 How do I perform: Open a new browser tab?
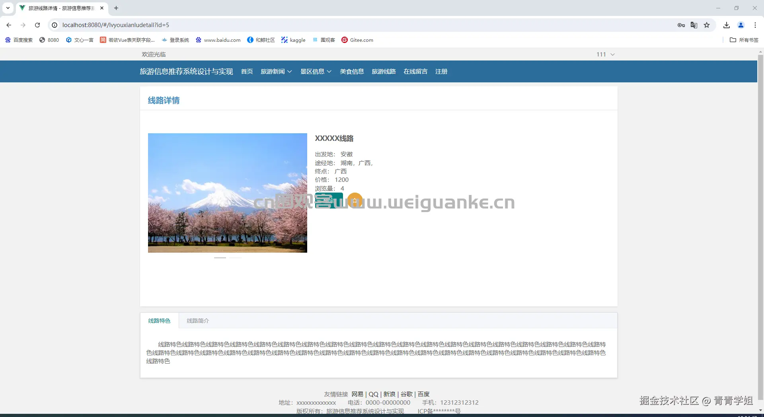click(116, 8)
